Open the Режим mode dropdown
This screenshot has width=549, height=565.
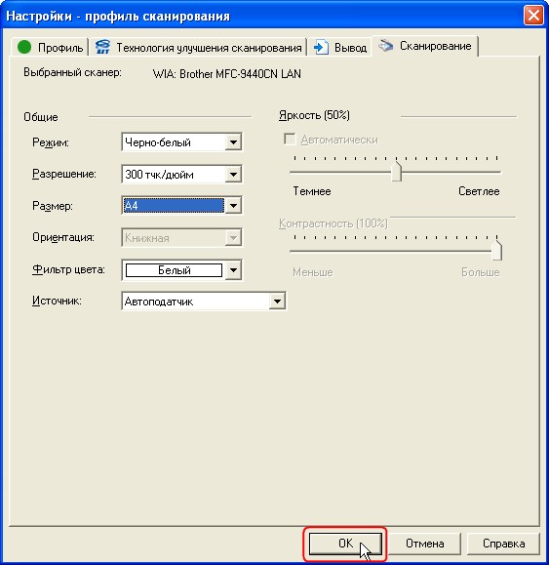pos(233,142)
